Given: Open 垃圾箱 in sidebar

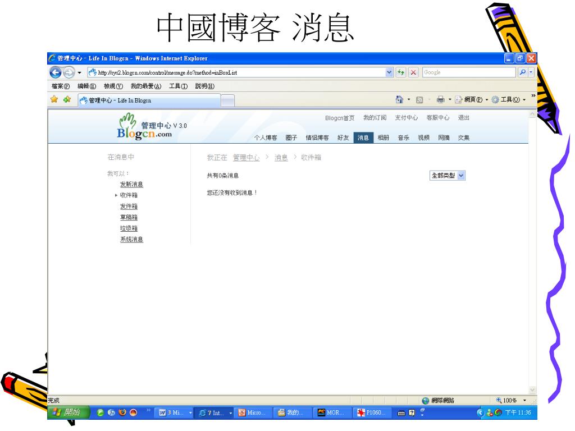Looking at the screenshot, I should click(129, 228).
